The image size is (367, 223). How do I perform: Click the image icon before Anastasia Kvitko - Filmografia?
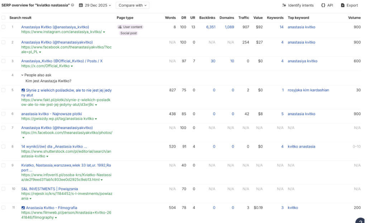click(x=23, y=208)
